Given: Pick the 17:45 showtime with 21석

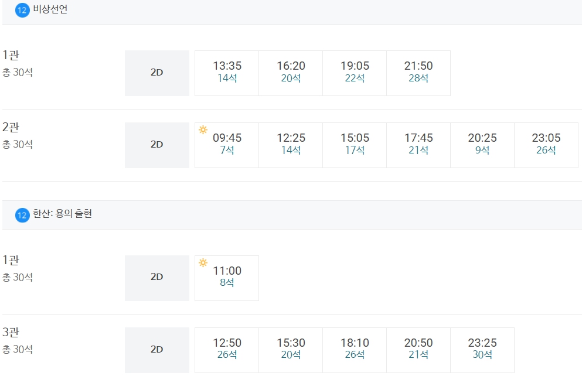Looking at the screenshot, I should pyautogui.click(x=418, y=145).
